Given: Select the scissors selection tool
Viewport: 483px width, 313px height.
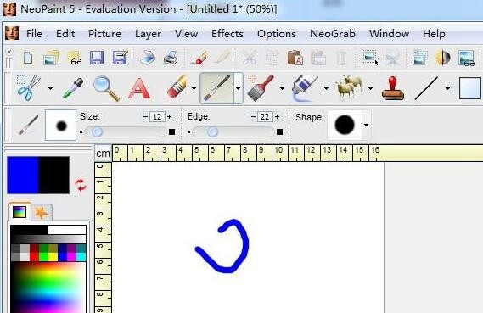Looking at the screenshot, I should click(x=29, y=88).
